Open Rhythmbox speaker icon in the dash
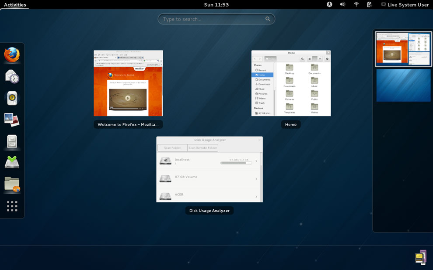This screenshot has height=270, width=433. coord(12,98)
